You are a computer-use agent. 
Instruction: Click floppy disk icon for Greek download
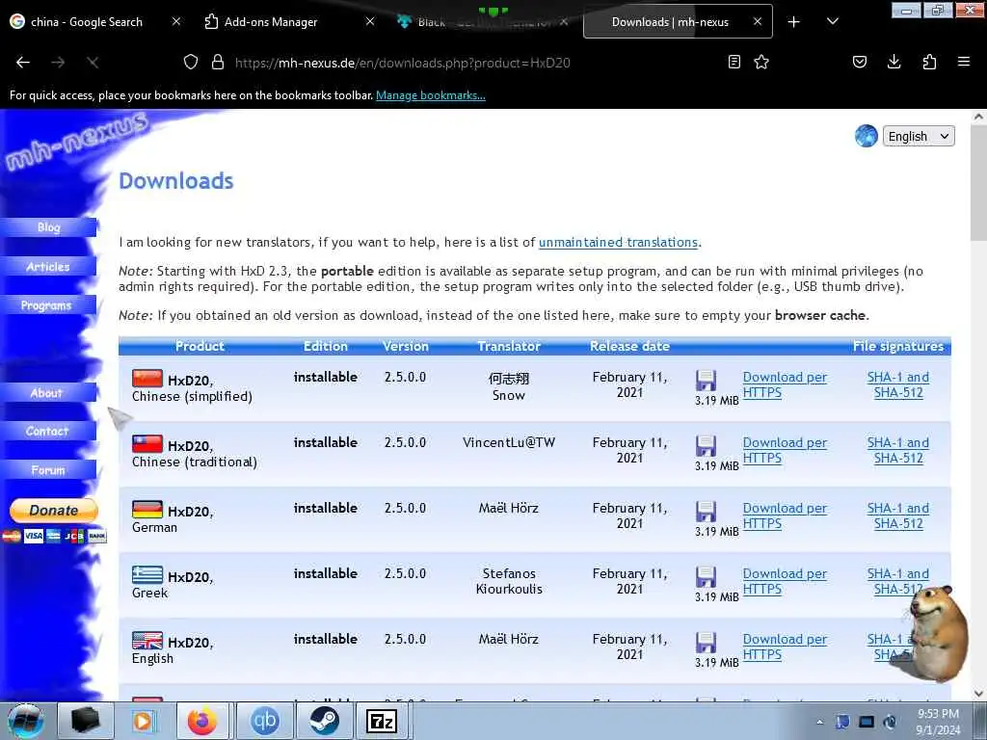pyautogui.click(x=706, y=577)
